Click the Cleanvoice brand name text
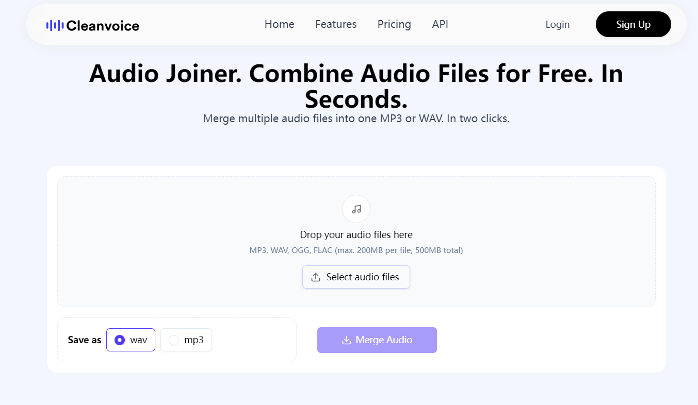Image resolution: width=698 pixels, height=405 pixels. (x=103, y=25)
